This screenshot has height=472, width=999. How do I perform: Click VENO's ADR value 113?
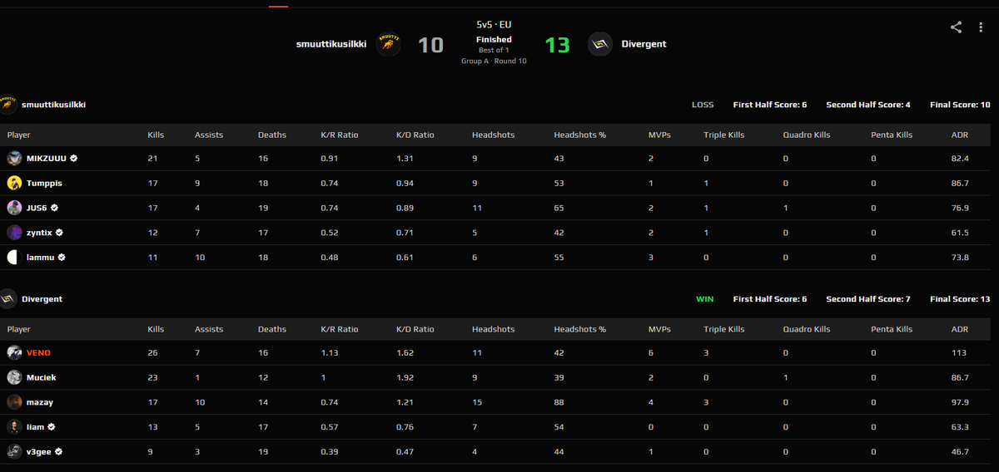pos(958,352)
